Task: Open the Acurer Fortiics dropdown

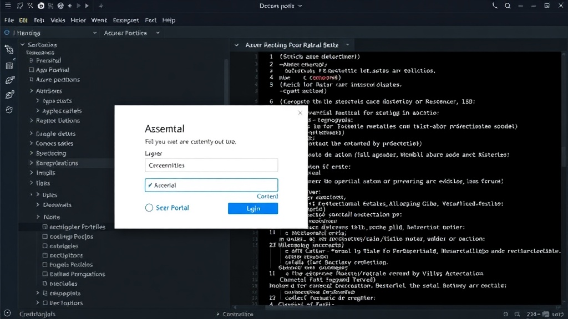Action: 158,33
